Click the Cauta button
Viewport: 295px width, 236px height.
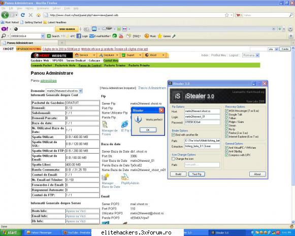point(285,49)
